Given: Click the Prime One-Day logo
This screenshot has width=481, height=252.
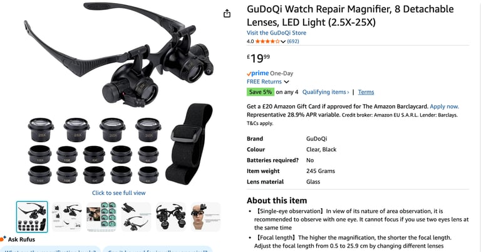Looking at the screenshot, I should tap(257, 73).
